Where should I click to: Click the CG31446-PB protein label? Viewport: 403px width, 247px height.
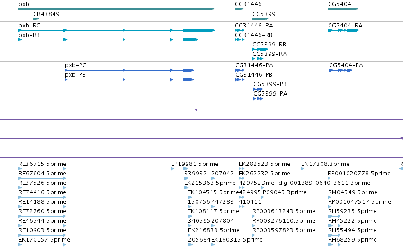254,75
